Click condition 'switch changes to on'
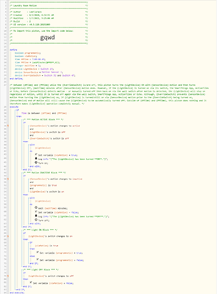This screenshot has height=294, width=218. click(50, 236)
